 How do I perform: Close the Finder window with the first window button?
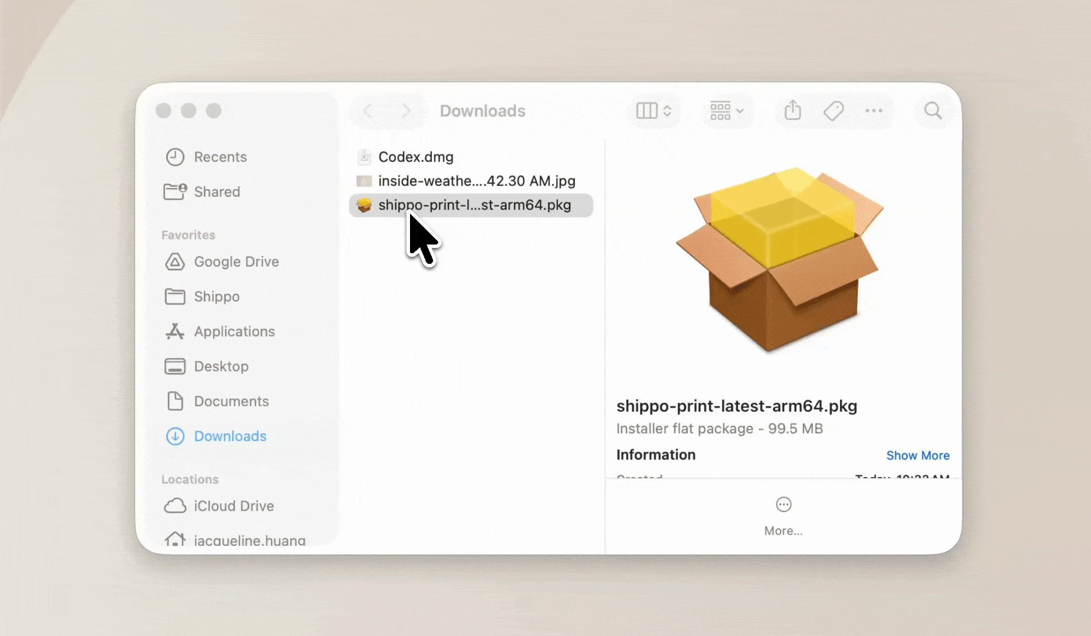pos(163,111)
